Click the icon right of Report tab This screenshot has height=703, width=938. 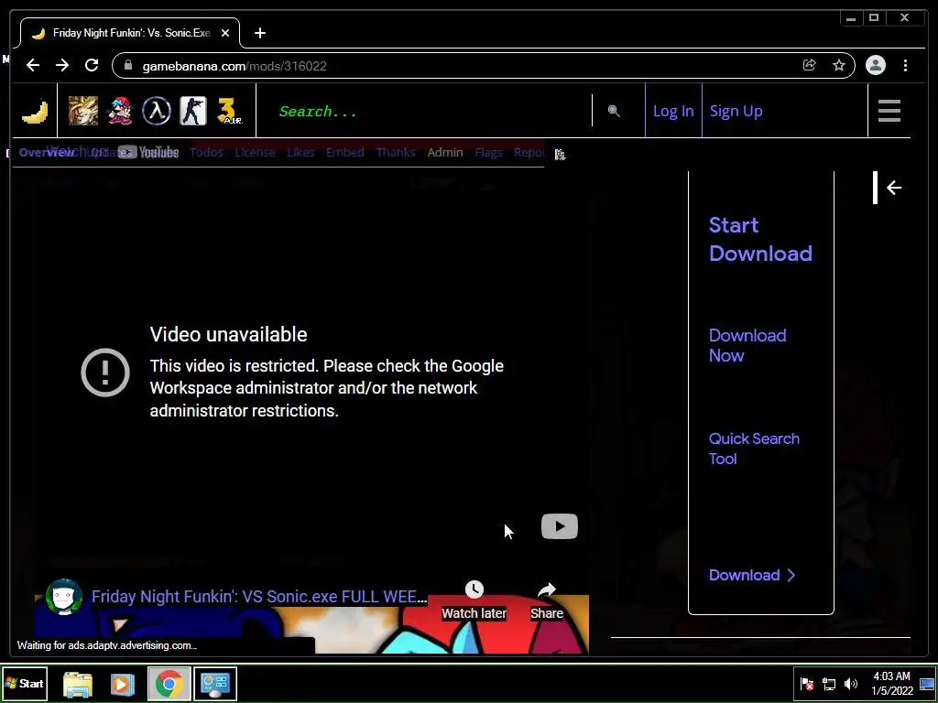560,154
